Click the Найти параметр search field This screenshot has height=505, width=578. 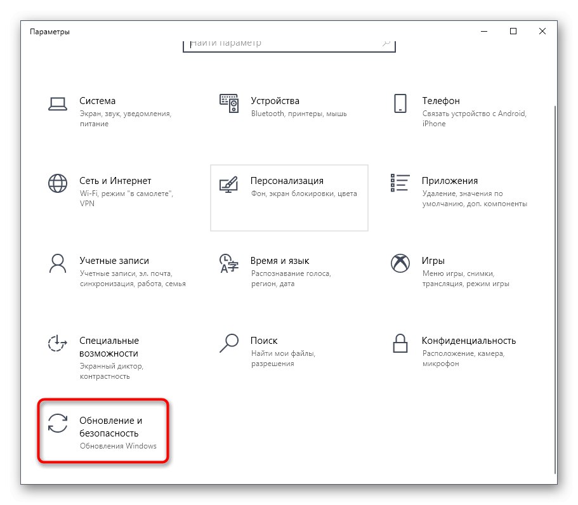[x=286, y=43]
